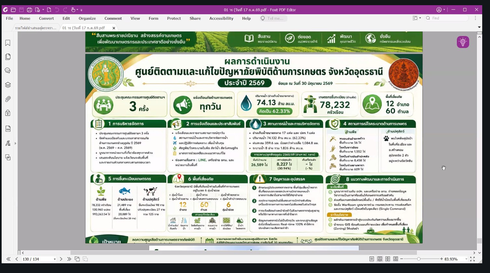Open the Protect ribbon tab
Viewport: 490px width, 273px height.
(174, 18)
